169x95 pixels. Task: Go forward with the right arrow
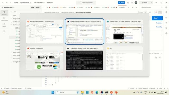pyautogui.click(x=11, y=3)
